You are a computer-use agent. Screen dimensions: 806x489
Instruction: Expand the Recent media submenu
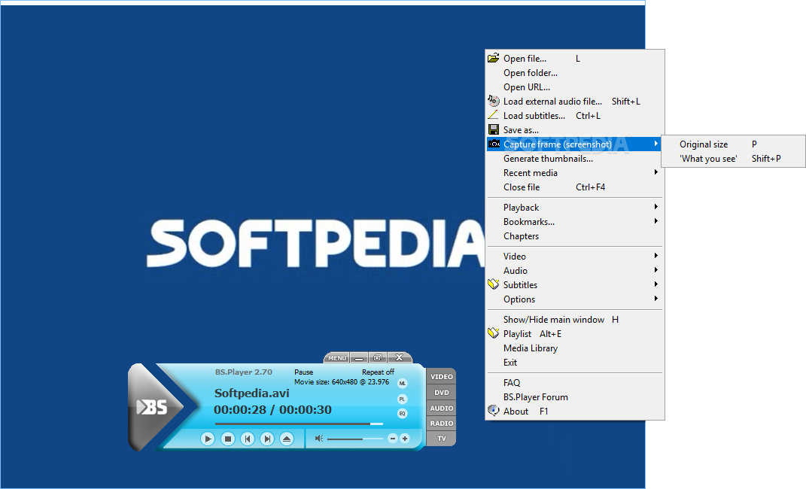[575, 173]
